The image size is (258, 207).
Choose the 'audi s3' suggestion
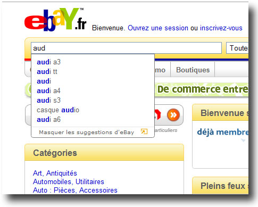click(x=48, y=101)
